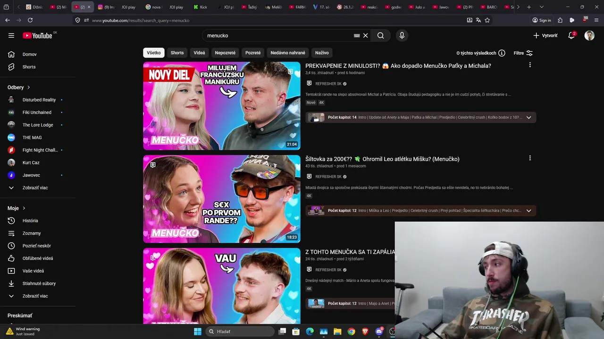Expand the chapters list of Šiltovka za 200€ video
The image size is (604, 339).
[x=528, y=210]
